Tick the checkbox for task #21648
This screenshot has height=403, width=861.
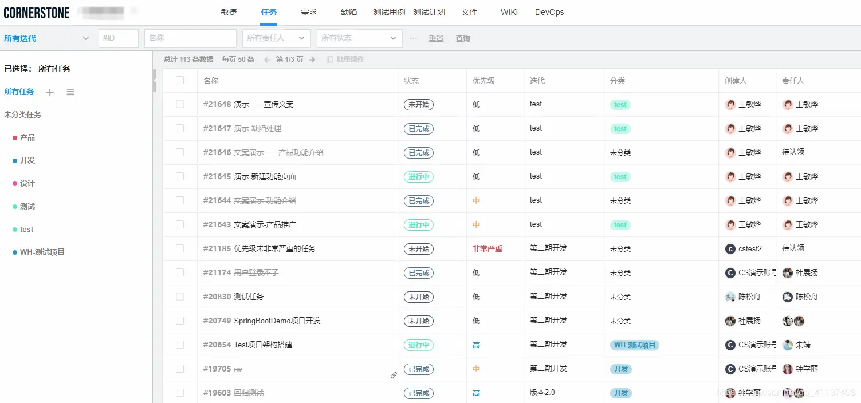tap(180, 104)
